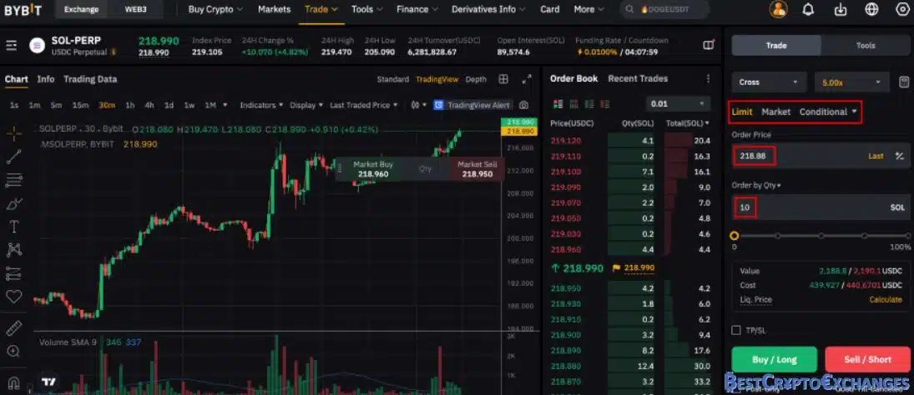The width and height of the screenshot is (914, 395).
Task: Open the horizontal lines Fibonacci tool
Action: click(x=14, y=180)
